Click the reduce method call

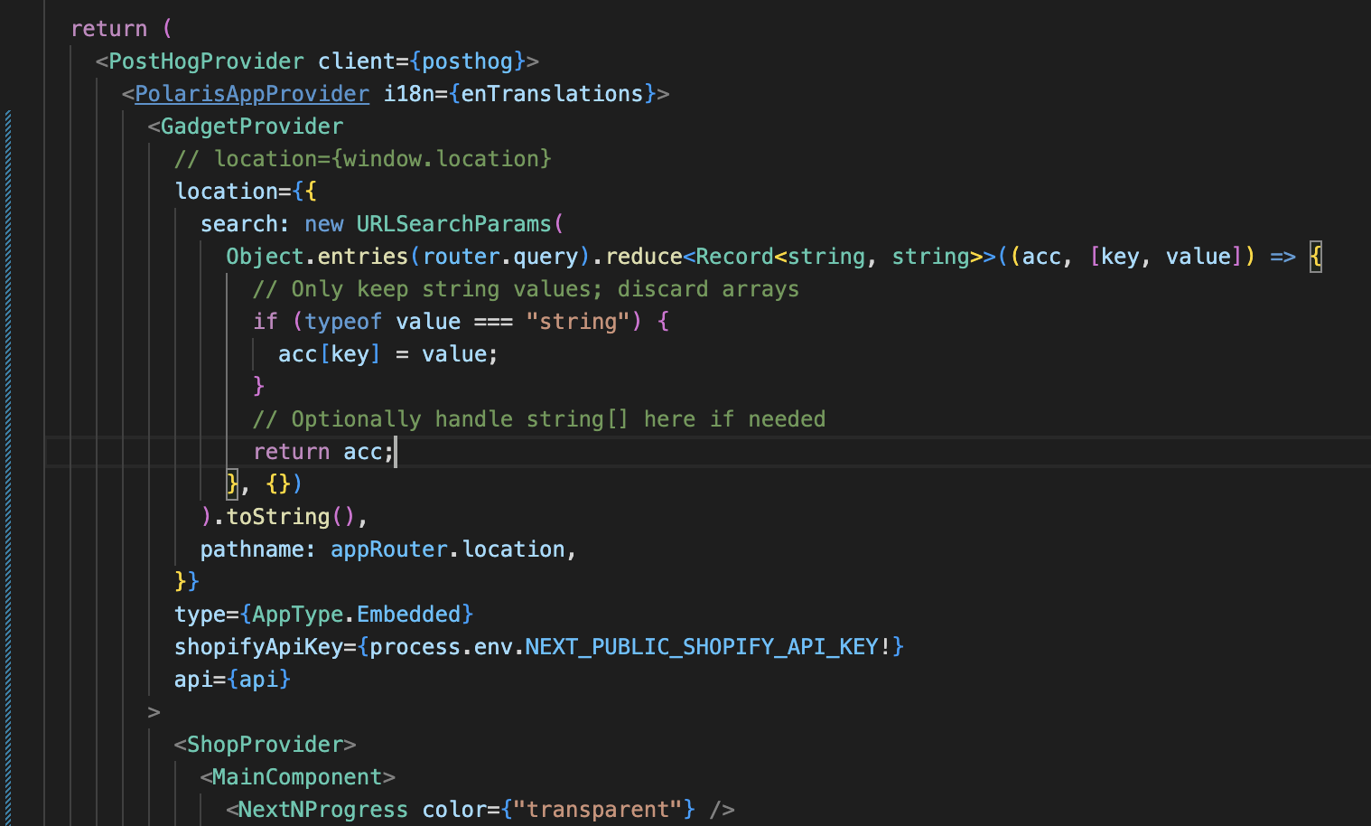point(644,257)
